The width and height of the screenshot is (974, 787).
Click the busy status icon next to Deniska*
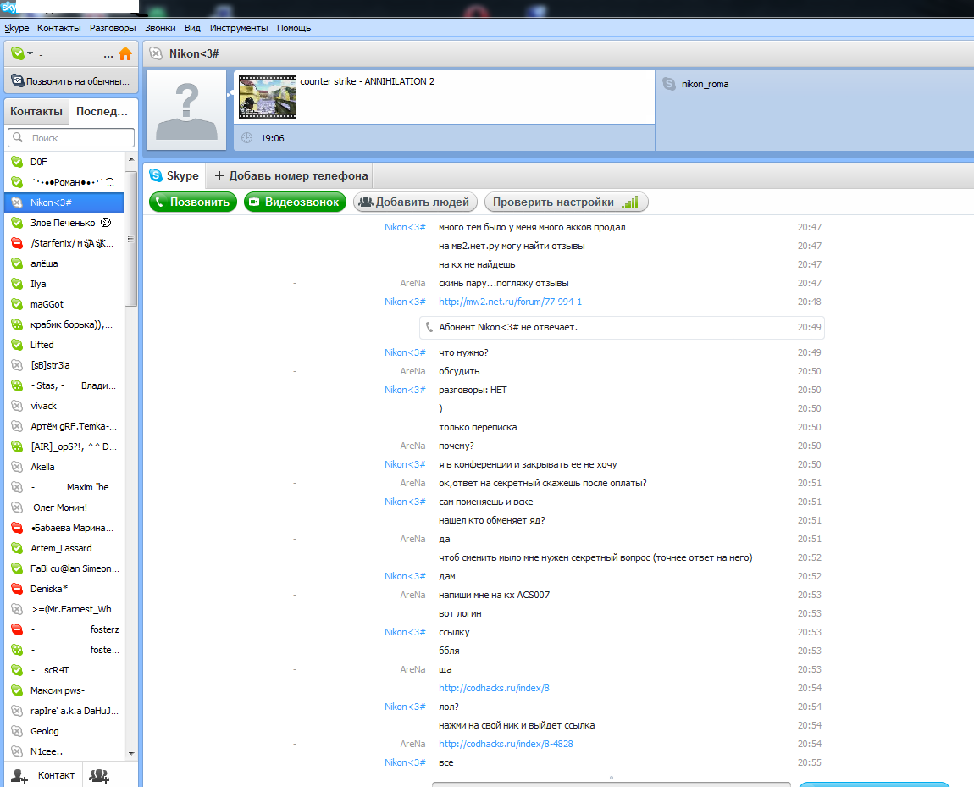click(18, 589)
